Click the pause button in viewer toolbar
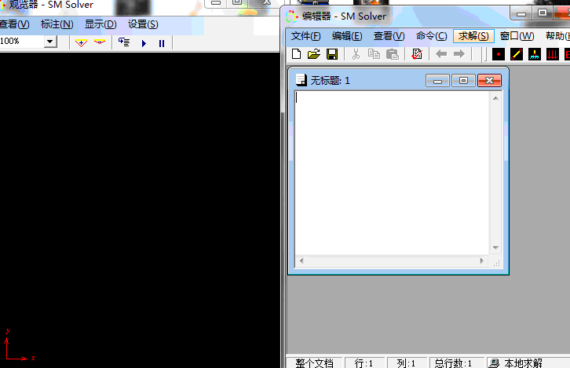 click(x=162, y=43)
